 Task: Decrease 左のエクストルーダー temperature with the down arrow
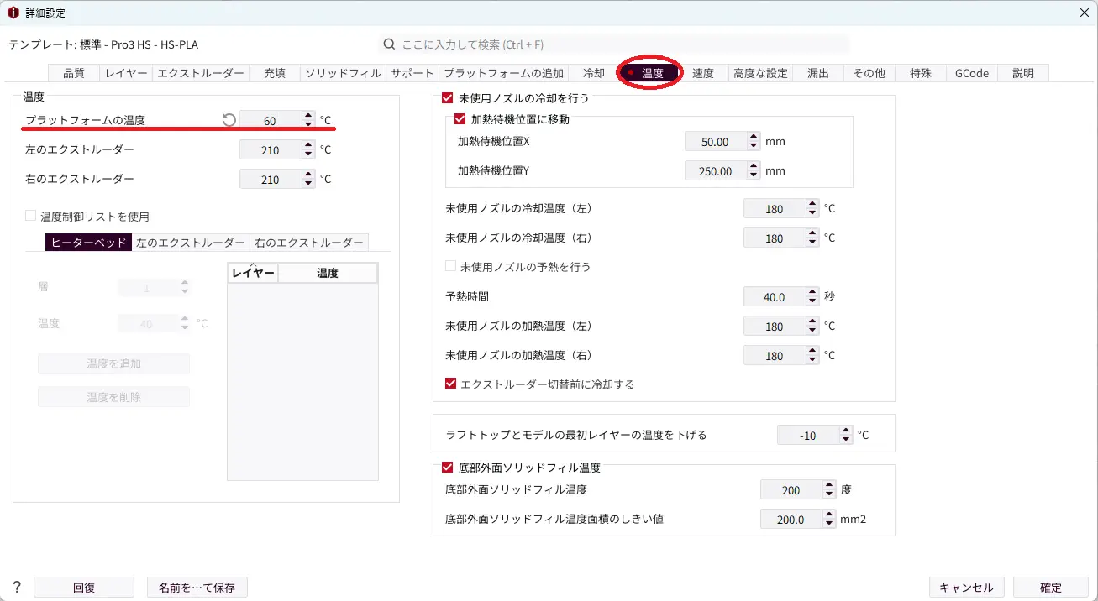(308, 154)
